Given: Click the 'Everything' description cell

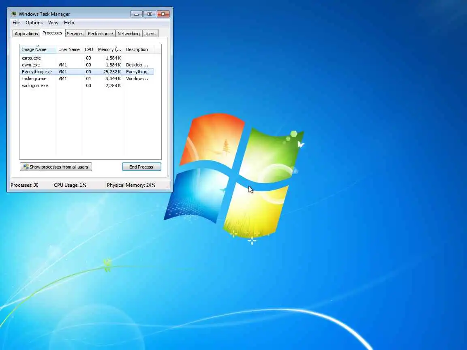Looking at the screenshot, I should point(137,72).
